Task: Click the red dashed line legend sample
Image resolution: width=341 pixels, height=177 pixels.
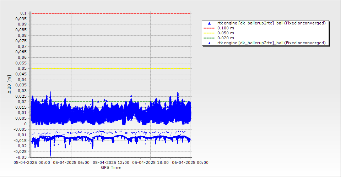Action: (x=209, y=28)
